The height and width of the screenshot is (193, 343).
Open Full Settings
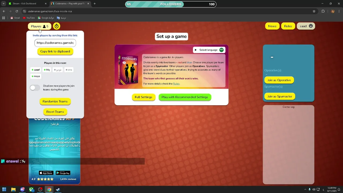click(x=143, y=97)
